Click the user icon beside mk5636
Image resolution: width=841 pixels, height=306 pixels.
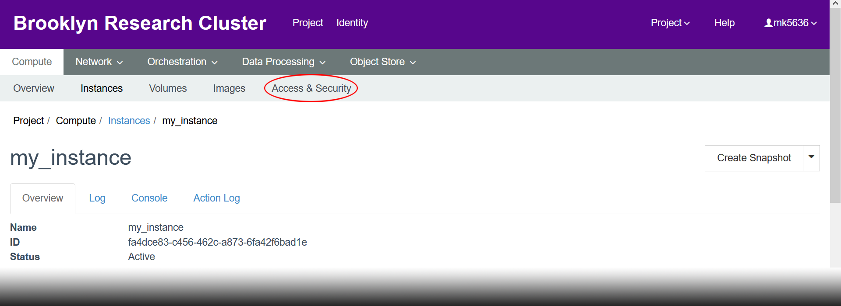pyautogui.click(x=768, y=23)
